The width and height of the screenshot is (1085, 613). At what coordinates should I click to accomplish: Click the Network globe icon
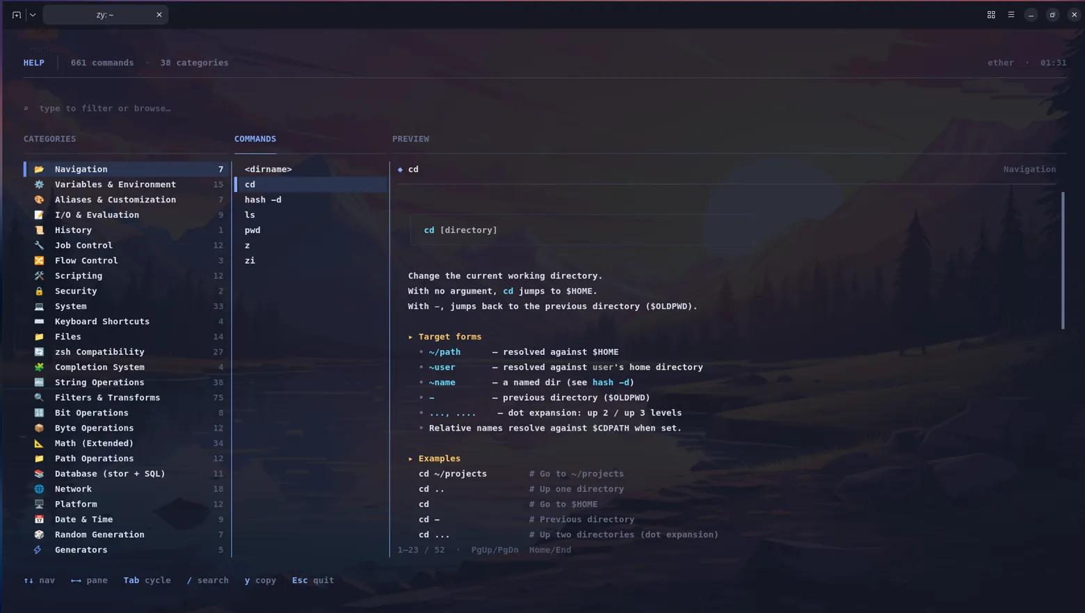(39, 489)
